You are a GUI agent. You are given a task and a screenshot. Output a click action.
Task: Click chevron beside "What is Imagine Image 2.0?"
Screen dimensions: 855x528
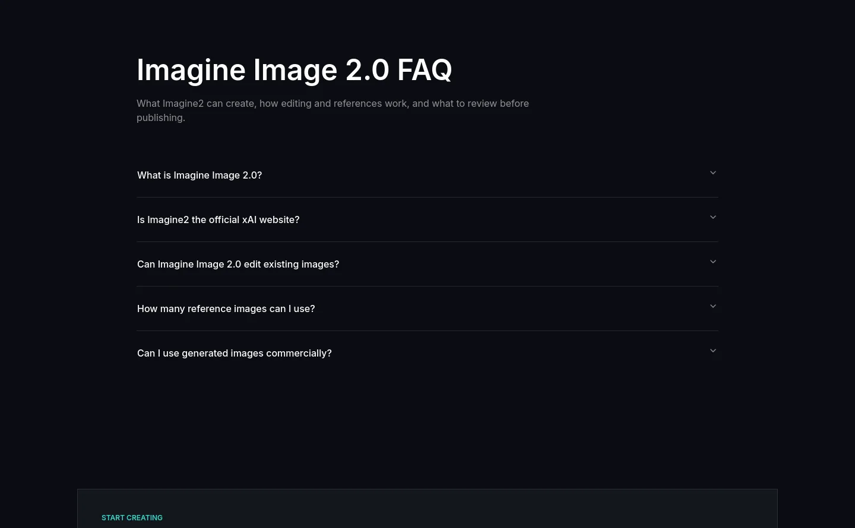[713, 173]
